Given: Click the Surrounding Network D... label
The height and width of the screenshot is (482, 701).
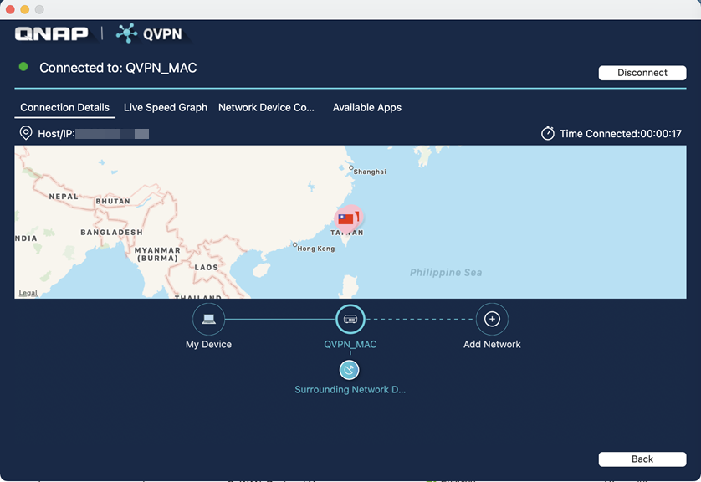Looking at the screenshot, I should tap(350, 390).
